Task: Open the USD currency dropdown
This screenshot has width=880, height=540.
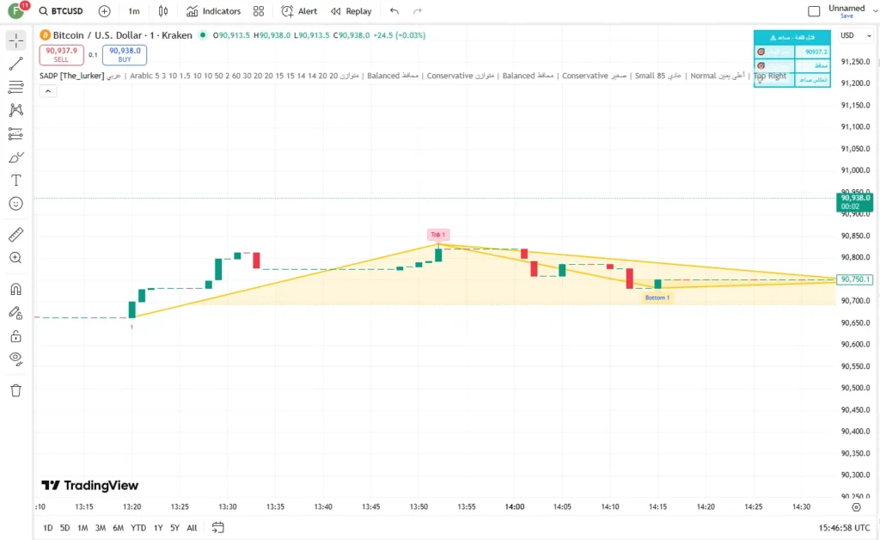Action: (x=855, y=35)
